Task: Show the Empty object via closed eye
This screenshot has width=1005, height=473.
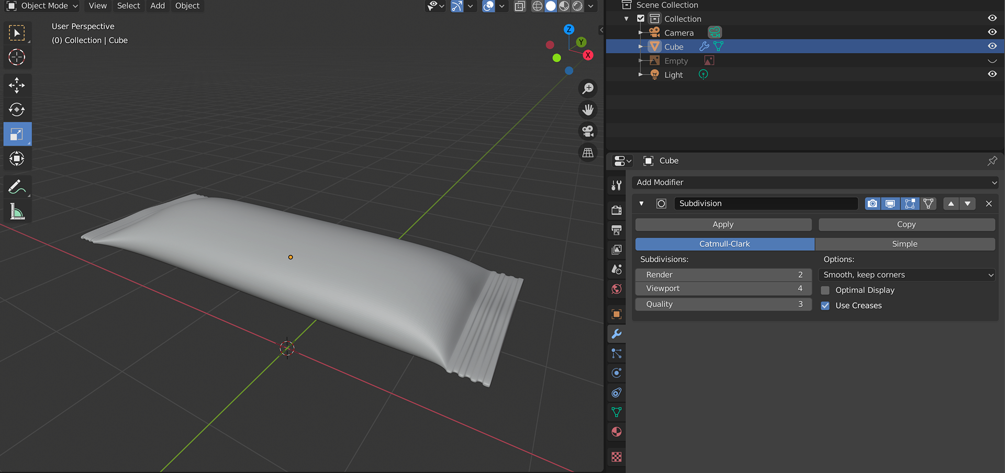Action: [x=992, y=61]
